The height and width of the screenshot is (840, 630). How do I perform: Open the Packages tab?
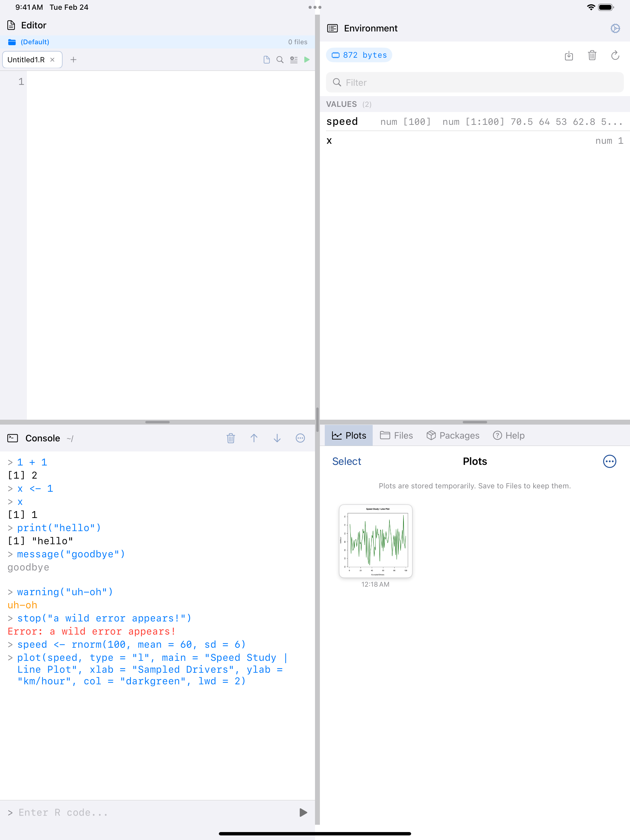(x=453, y=435)
